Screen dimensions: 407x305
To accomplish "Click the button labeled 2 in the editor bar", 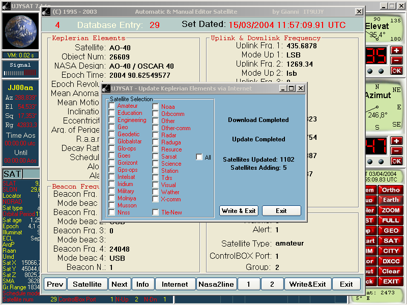I will coord(272,284).
